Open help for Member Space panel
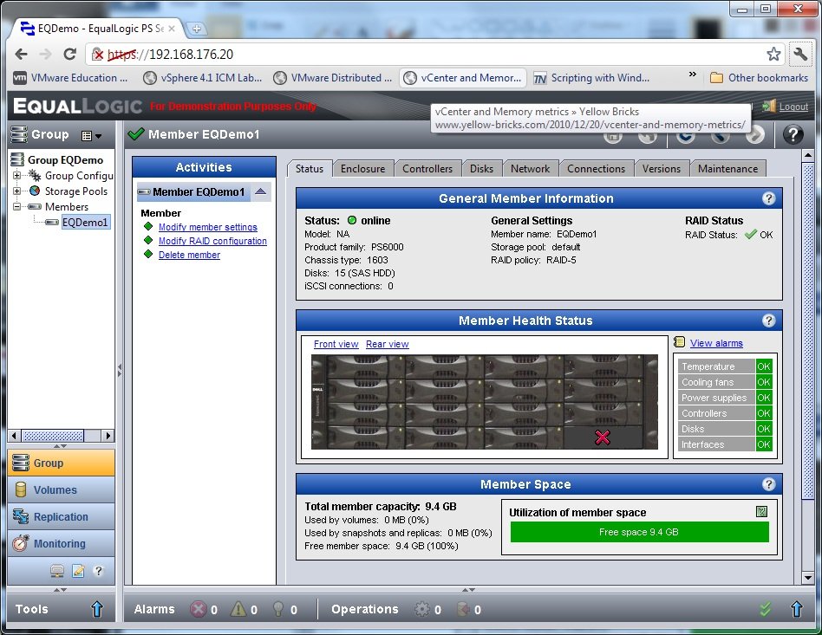822x635 pixels. coord(768,484)
